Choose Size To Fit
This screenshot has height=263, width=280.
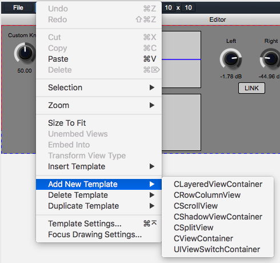(99, 123)
